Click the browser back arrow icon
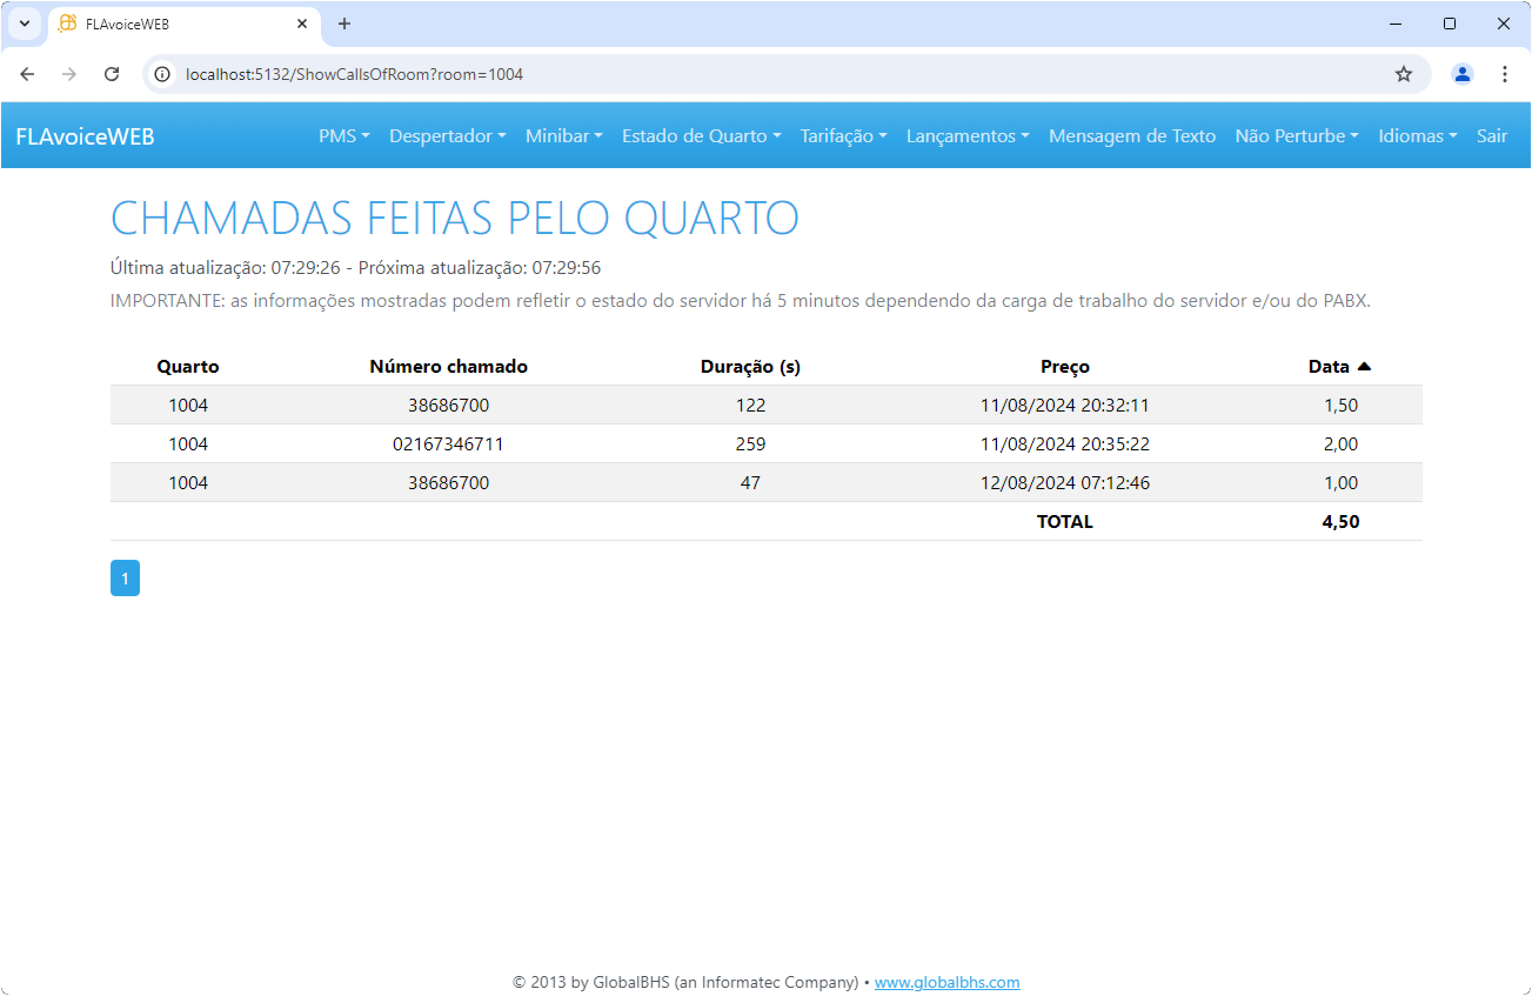This screenshot has height=996, width=1532. click(27, 74)
